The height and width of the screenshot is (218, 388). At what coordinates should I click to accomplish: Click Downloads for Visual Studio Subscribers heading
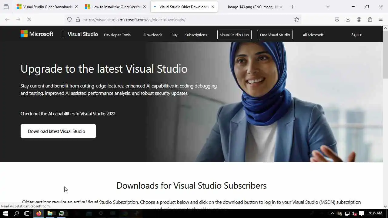[x=192, y=185]
